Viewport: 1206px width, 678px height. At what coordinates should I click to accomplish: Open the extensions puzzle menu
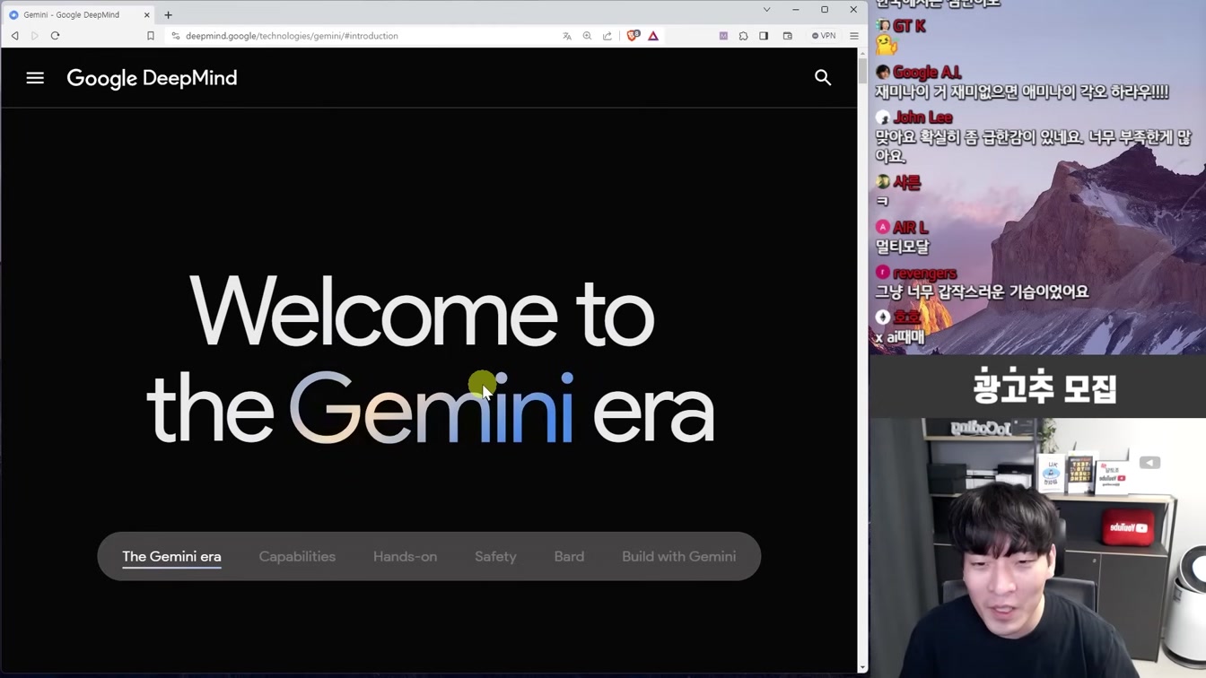coord(743,36)
